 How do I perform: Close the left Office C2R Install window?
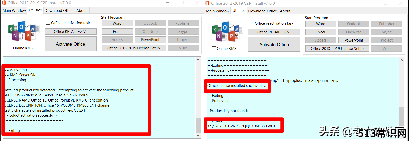pyautogui.click(x=197, y=3)
